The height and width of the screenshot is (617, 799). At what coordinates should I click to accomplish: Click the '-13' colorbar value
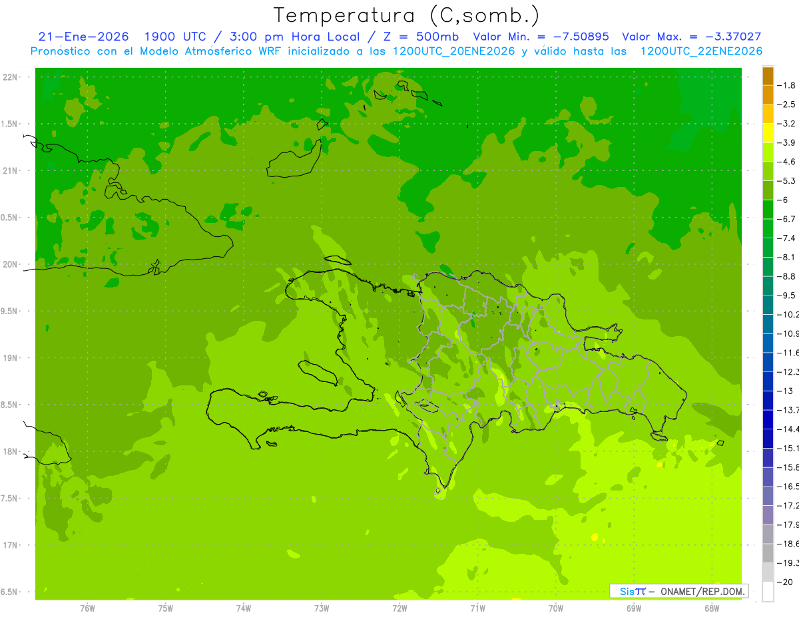[786, 391]
